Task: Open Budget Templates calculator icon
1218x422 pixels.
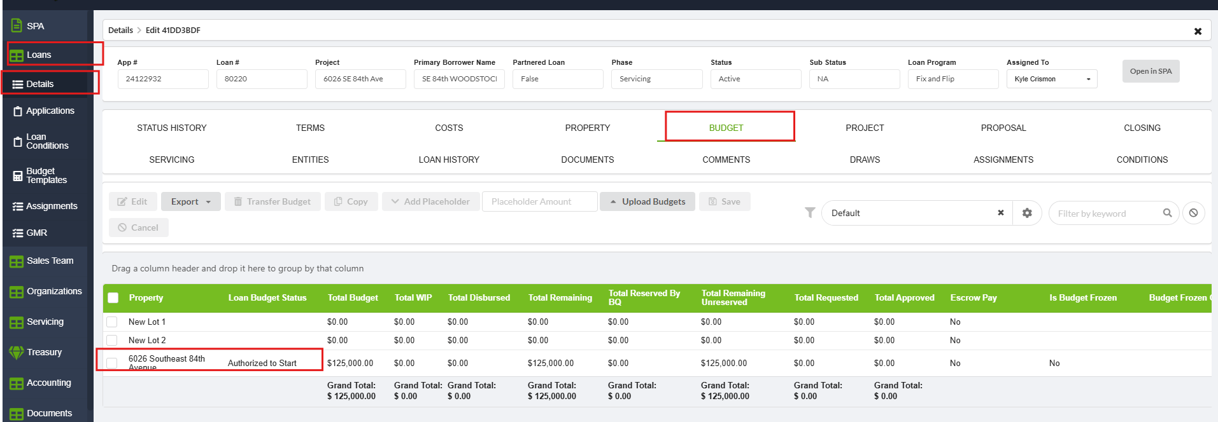Action: click(x=18, y=176)
